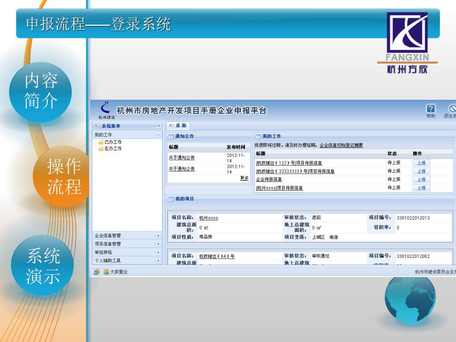Viewport: 456px width, 342px height.
Task: Click the status bar users icon
Action: point(97,272)
